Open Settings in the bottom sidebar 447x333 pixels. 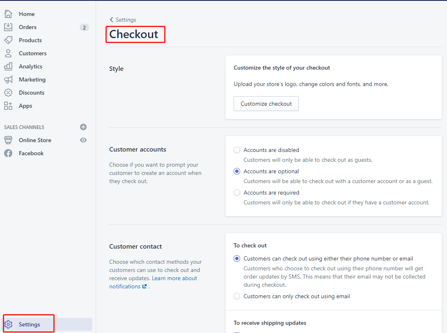[x=29, y=324]
